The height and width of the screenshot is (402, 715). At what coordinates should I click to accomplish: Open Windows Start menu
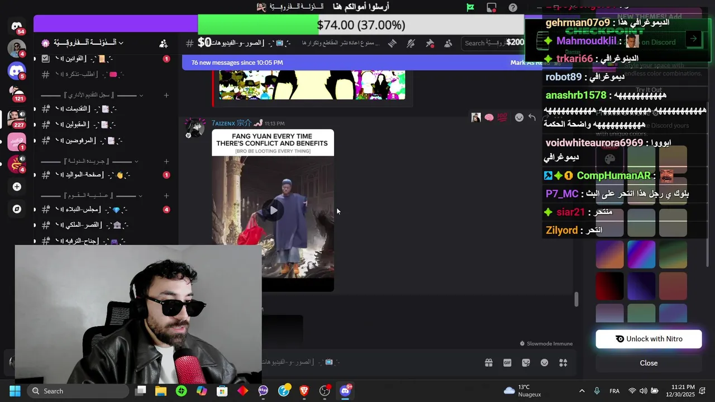[15, 391]
